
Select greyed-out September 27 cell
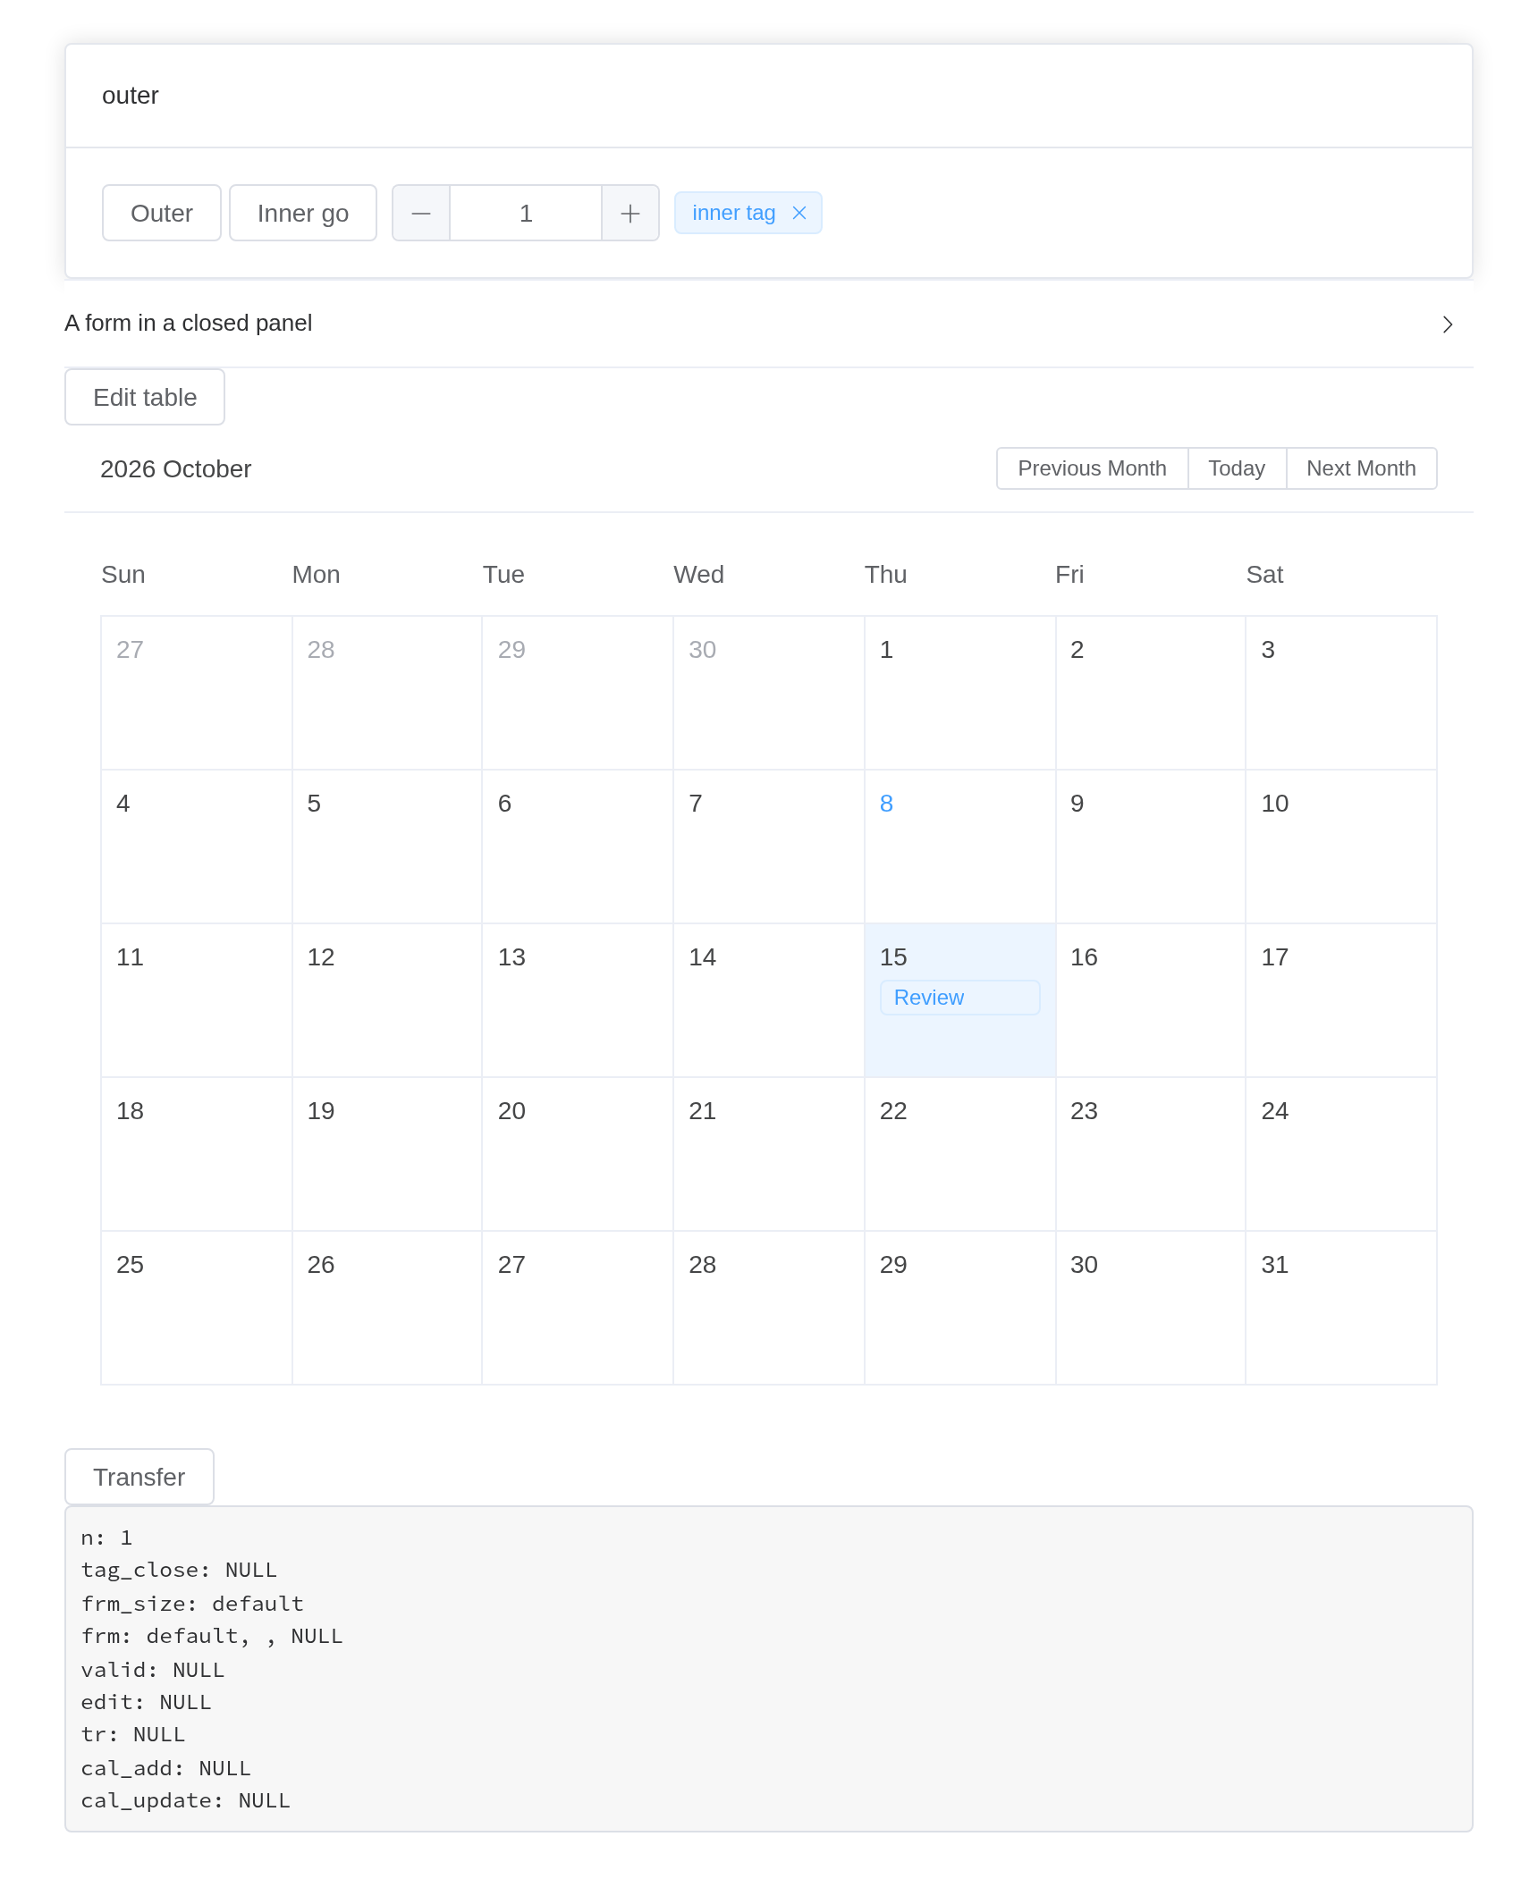pyautogui.click(x=197, y=693)
